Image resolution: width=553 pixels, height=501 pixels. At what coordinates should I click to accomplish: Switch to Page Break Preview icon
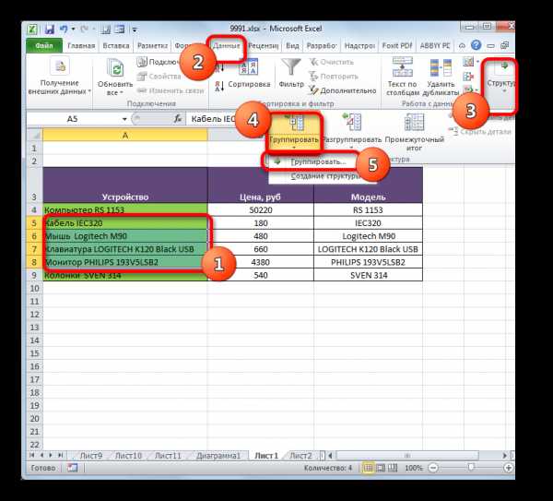pyautogui.click(x=393, y=468)
